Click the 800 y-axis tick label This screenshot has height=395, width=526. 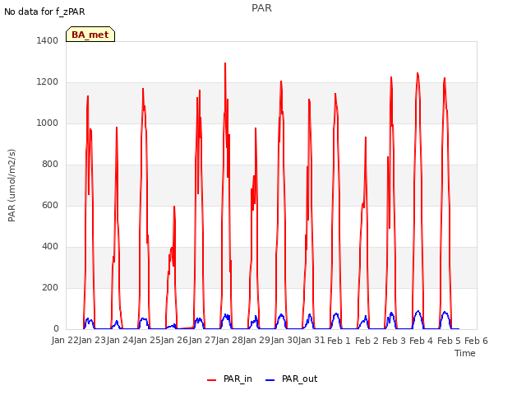[50, 165]
